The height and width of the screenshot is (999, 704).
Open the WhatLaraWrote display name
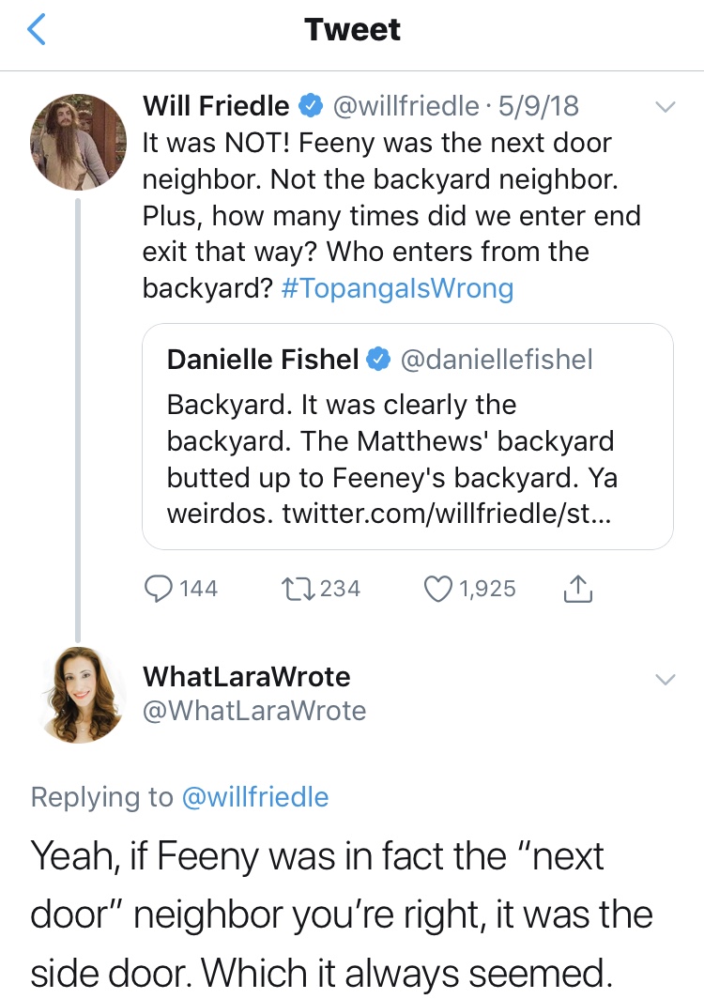[x=246, y=677]
